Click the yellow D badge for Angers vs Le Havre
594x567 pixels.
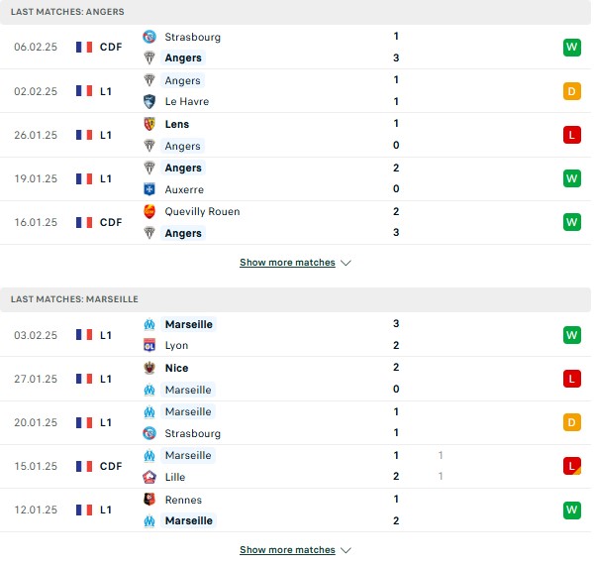[571, 91]
